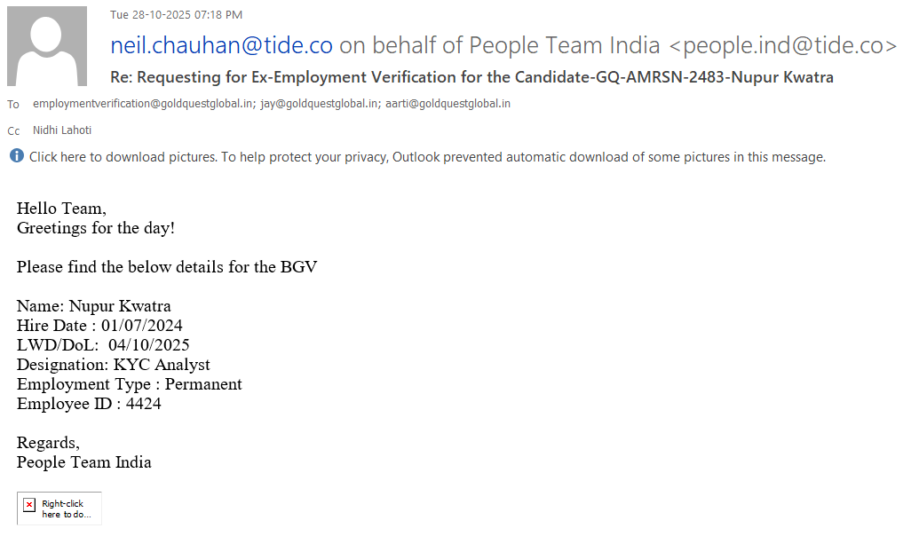Open the Cc contact Nidhi Lahoti
The width and height of the screenshot is (903, 544).
click(62, 130)
